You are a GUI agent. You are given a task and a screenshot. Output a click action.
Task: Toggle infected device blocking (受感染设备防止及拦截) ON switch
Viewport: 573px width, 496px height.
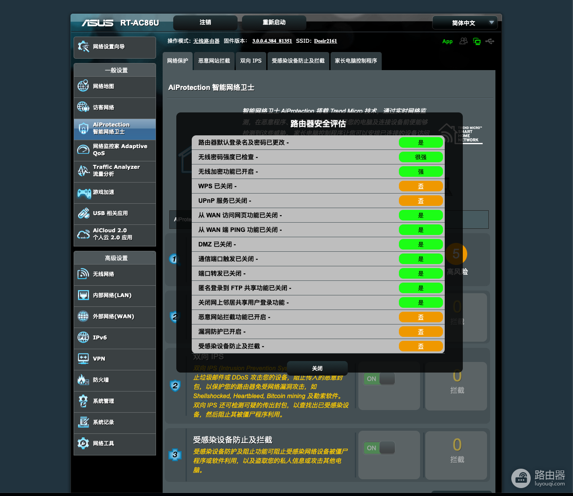pyautogui.click(x=379, y=448)
